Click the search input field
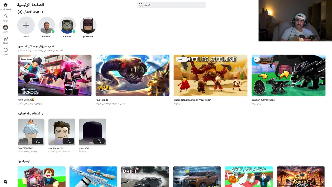This screenshot has height=187, width=332. [171, 5]
